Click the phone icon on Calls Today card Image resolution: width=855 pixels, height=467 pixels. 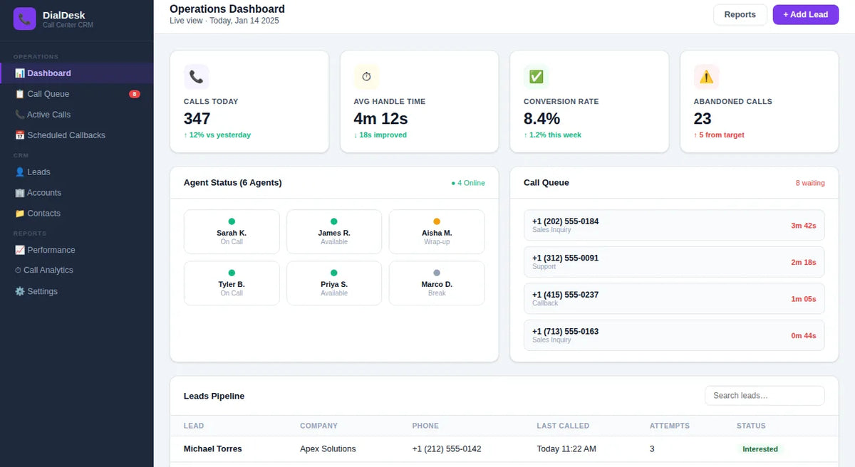[196, 77]
